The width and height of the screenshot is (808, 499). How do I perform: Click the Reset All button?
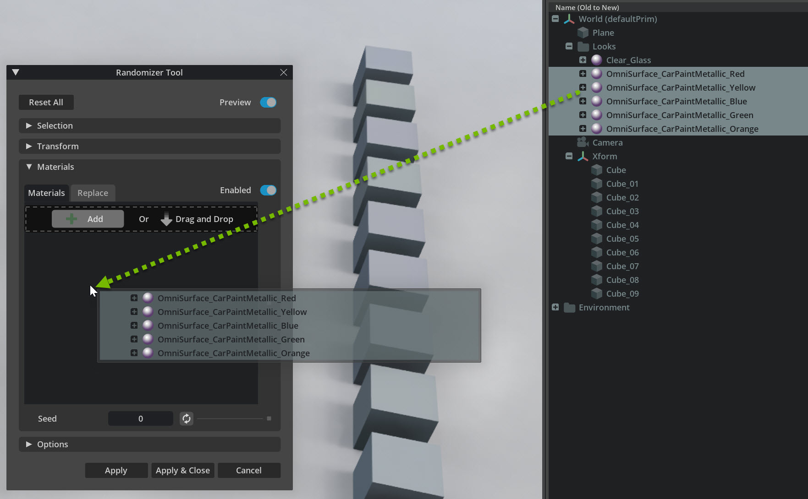click(x=46, y=103)
